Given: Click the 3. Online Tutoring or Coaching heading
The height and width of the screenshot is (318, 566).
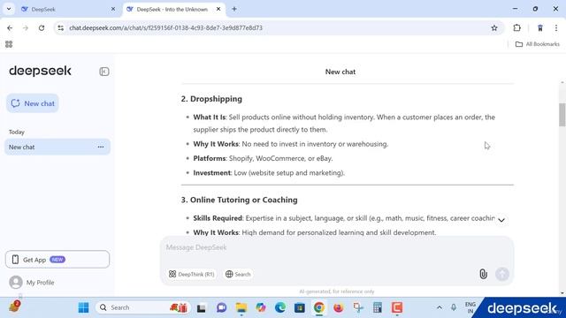Looking at the screenshot, I should click(x=240, y=200).
